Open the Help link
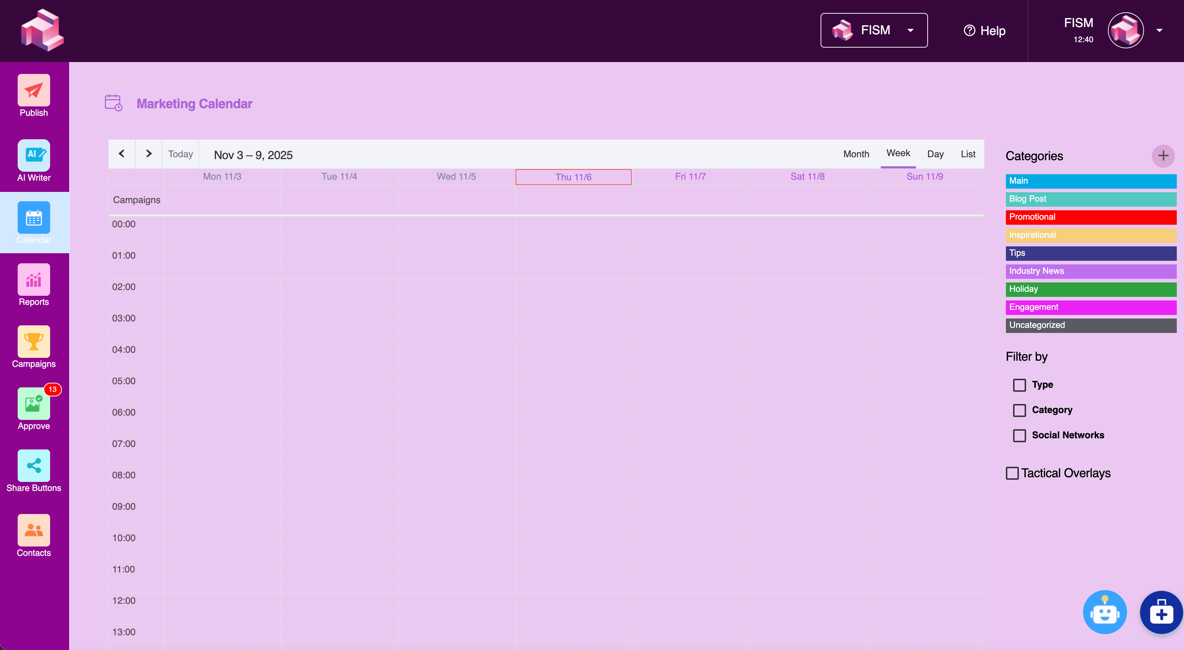Screen dimensions: 1184x650 pos(985,31)
